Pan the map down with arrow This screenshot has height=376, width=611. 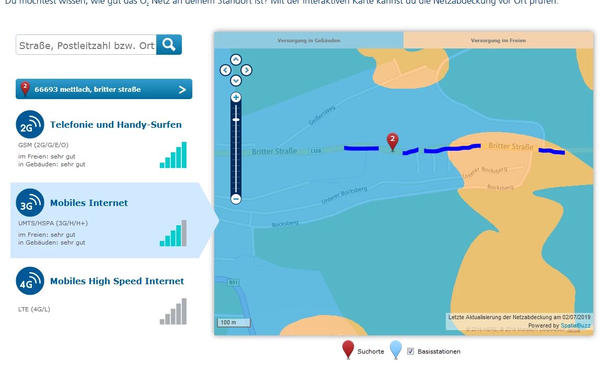[236, 80]
